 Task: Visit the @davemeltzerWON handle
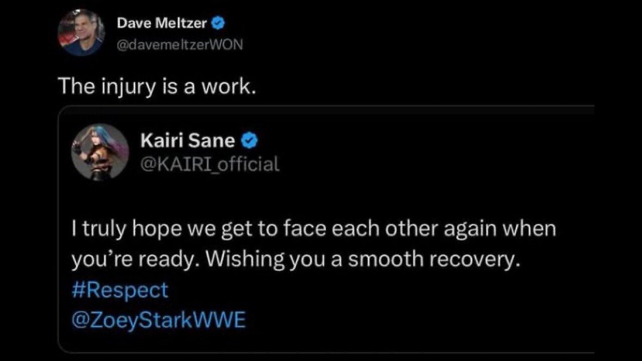(x=180, y=45)
